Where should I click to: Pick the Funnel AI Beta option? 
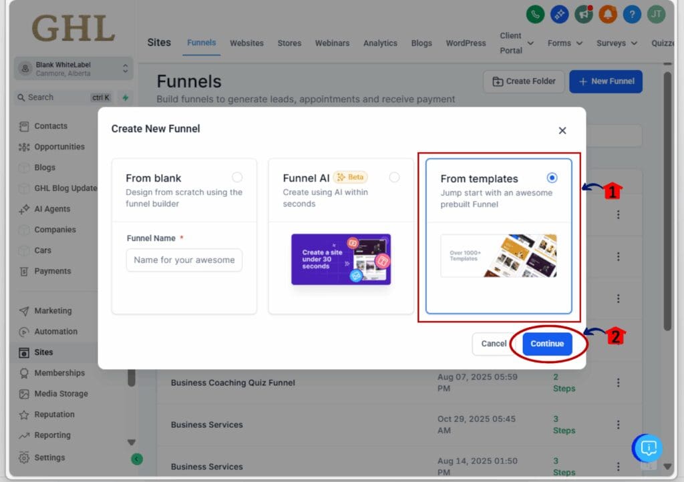394,178
